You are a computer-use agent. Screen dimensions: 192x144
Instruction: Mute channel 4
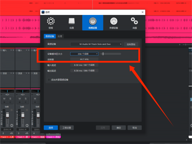pos(35,99)
